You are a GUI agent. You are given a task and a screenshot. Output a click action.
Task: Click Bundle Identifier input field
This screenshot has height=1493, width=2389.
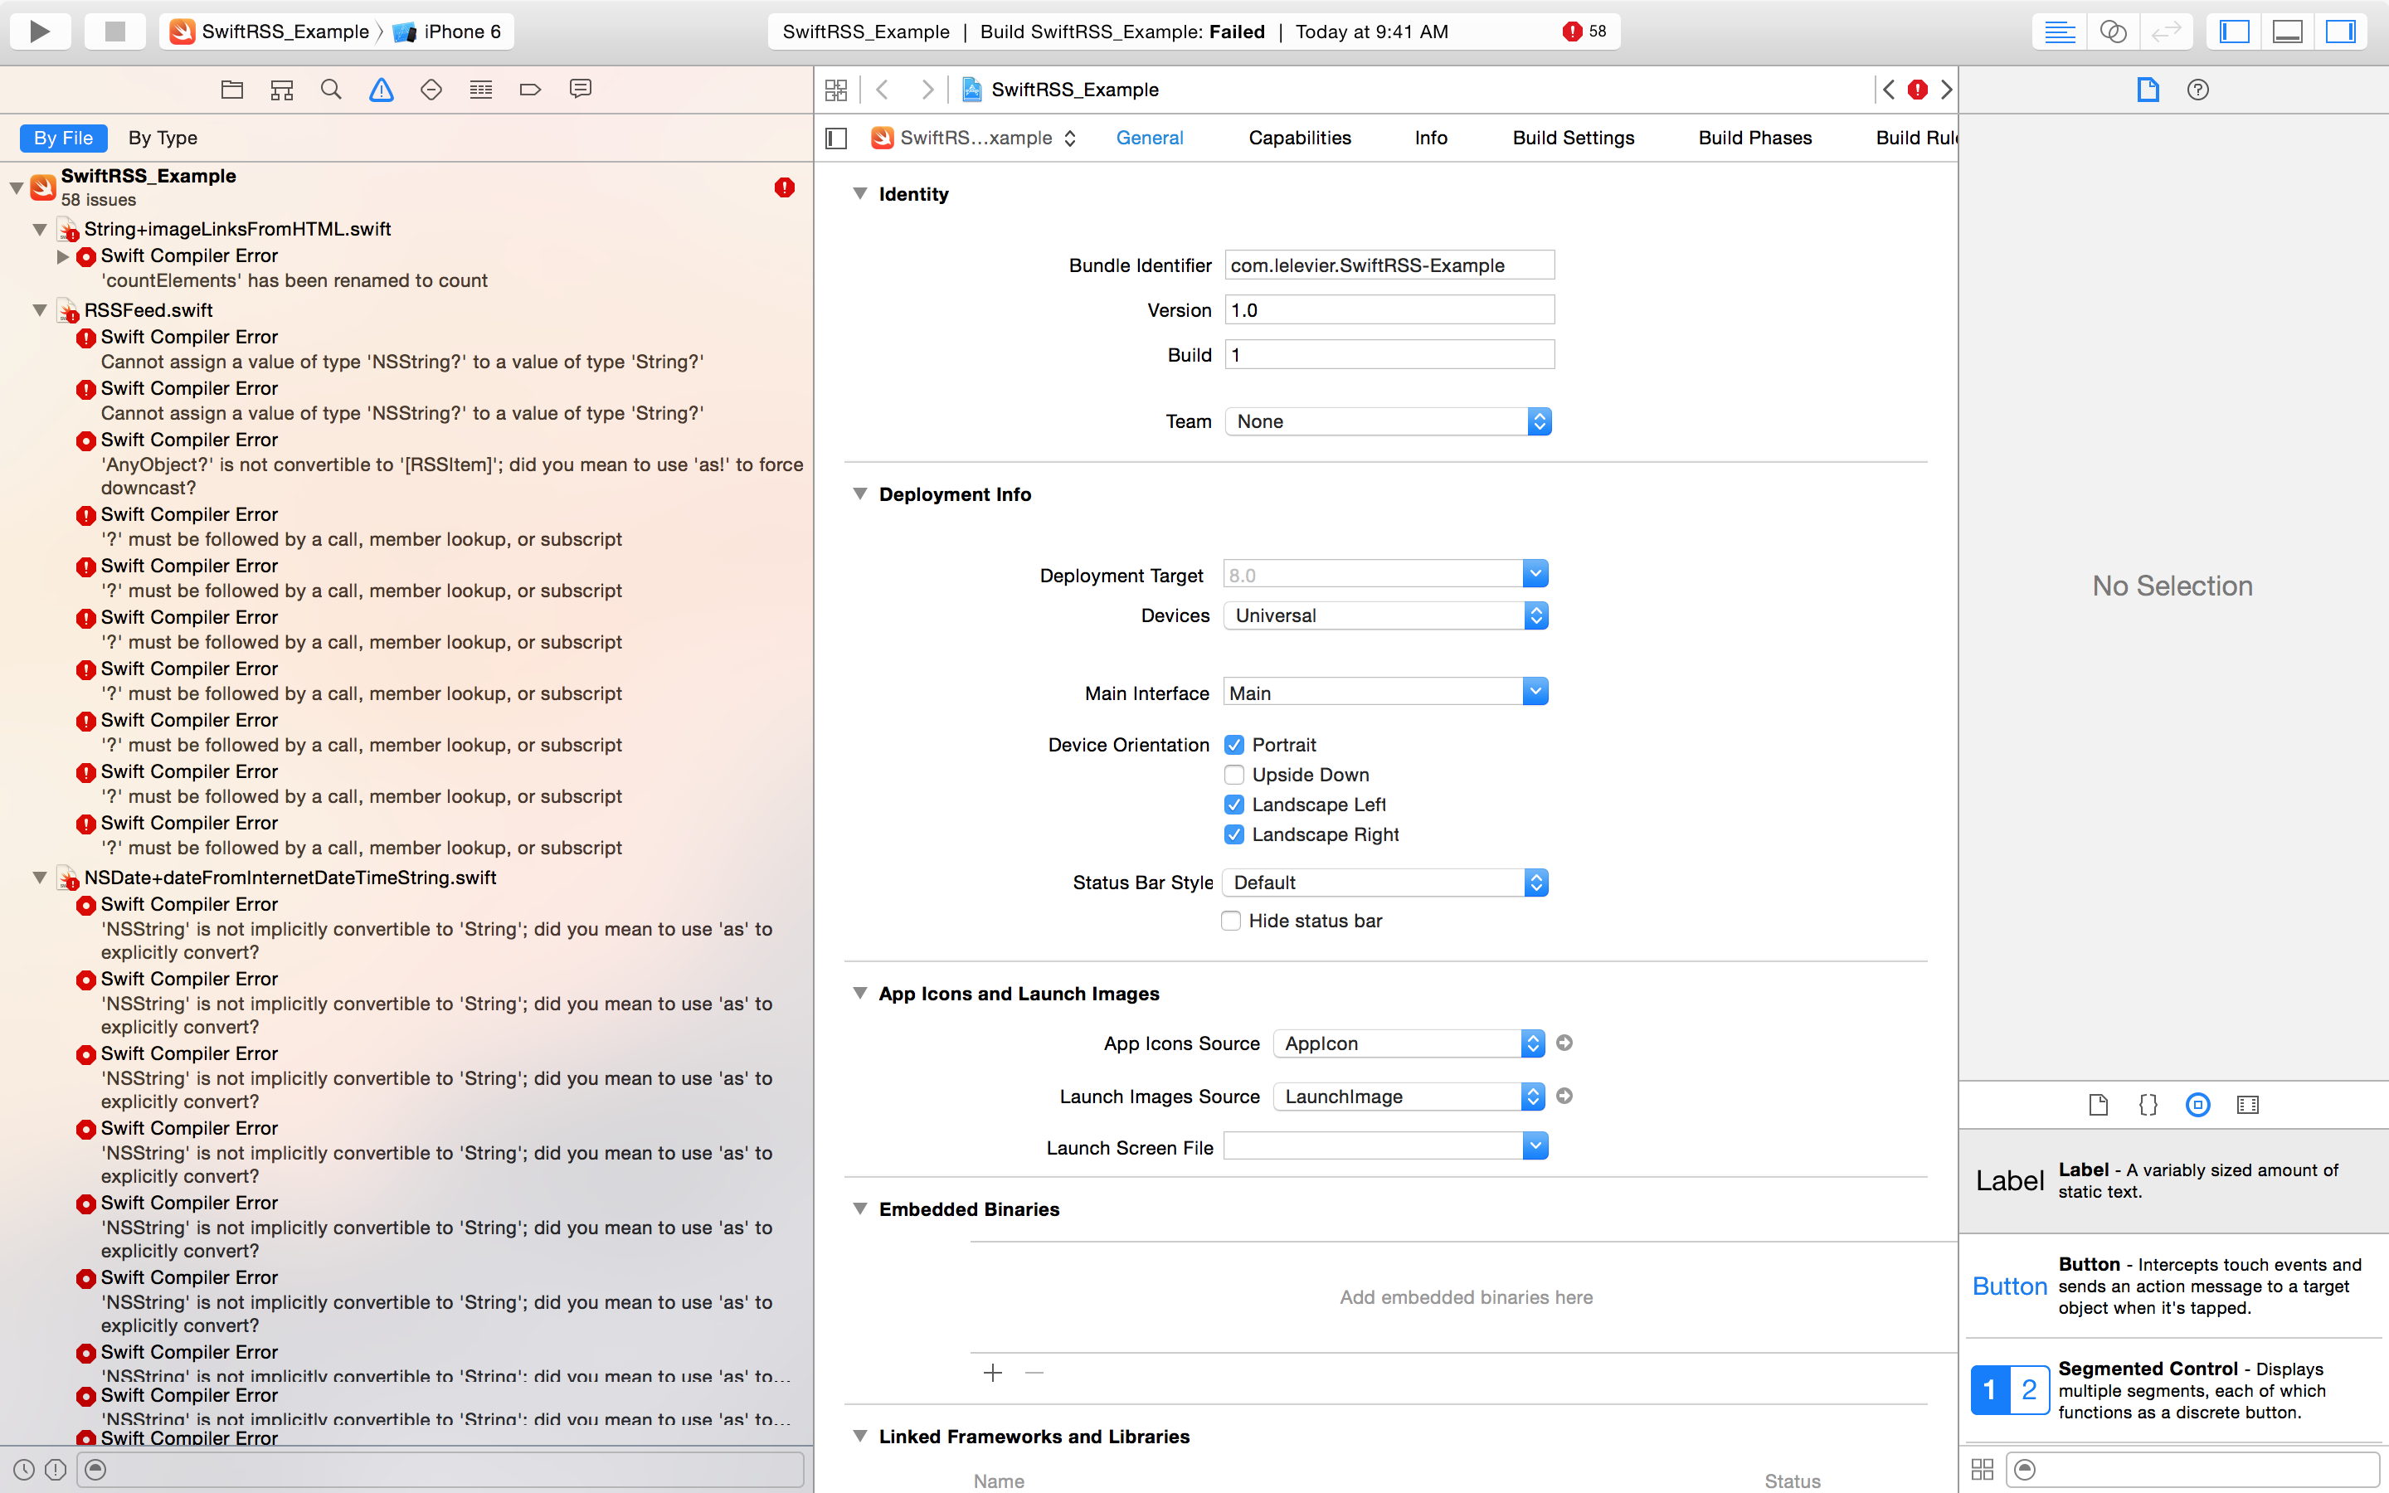[x=1388, y=265]
